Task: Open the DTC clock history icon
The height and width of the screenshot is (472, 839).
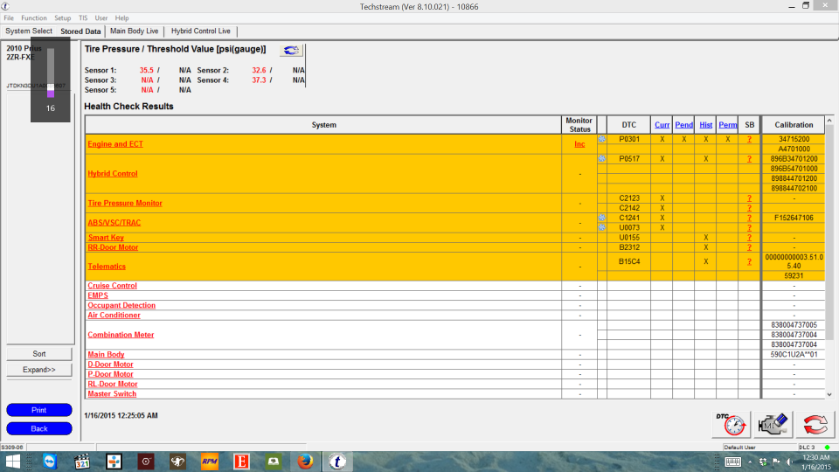Action: (731, 425)
